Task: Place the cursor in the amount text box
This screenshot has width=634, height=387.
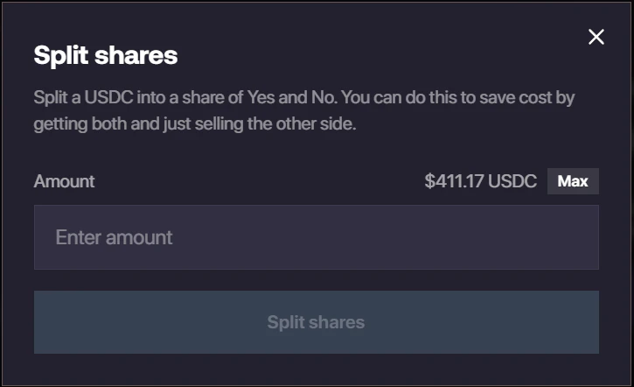Action: (x=316, y=237)
